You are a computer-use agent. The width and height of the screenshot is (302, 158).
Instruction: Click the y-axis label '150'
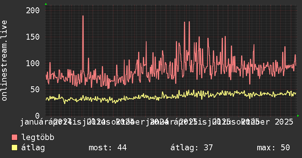pos(33,37)
